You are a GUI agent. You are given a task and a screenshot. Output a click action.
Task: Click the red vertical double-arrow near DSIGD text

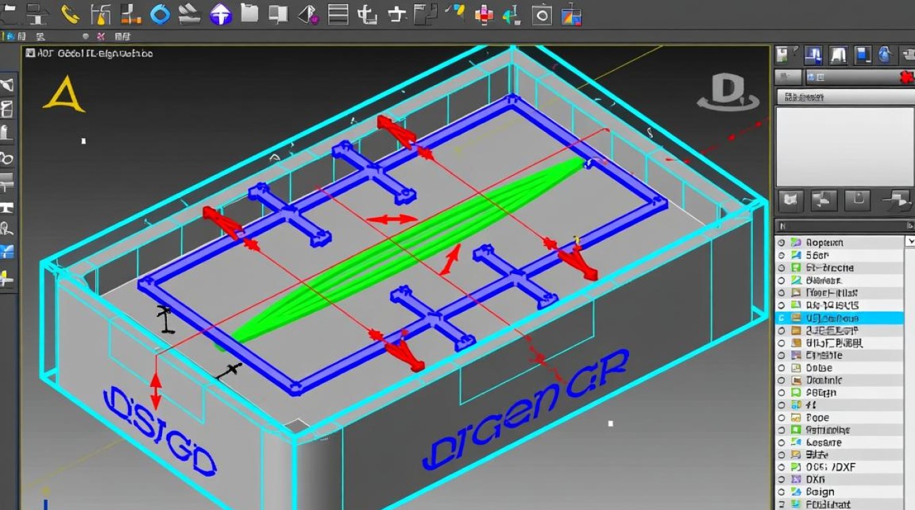click(156, 390)
